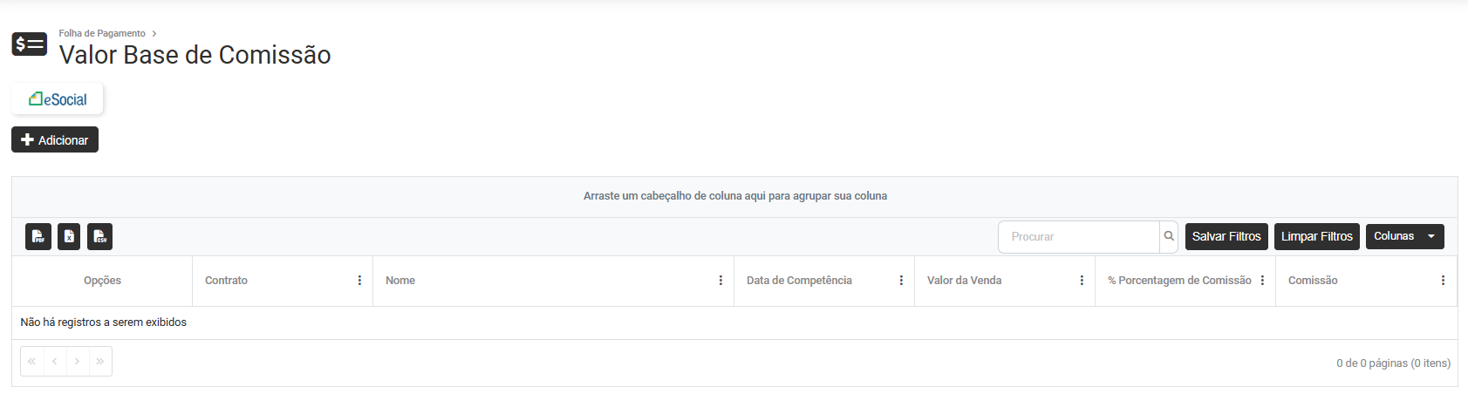Screen dimensions: 1468x414
Task: Clear filters with Limpar Filtros
Action: [1316, 236]
